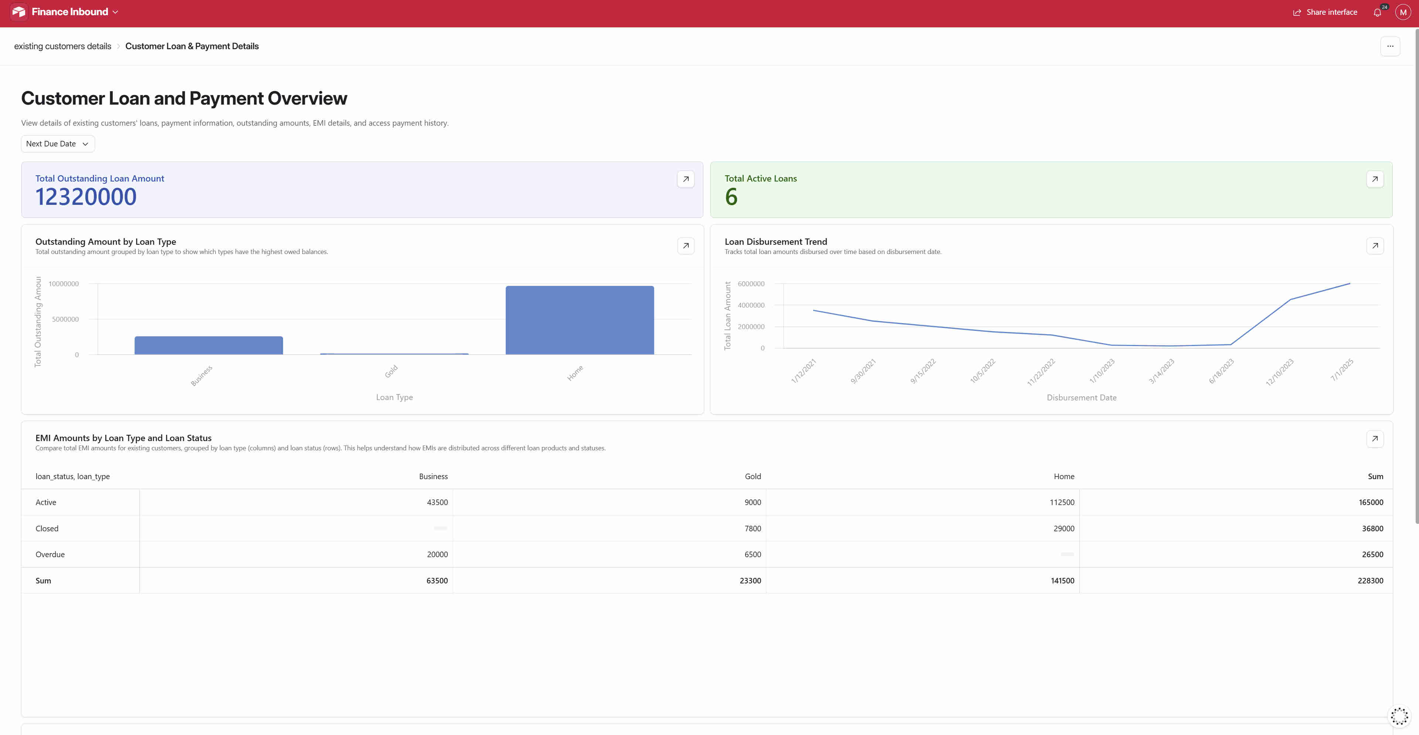This screenshot has width=1419, height=735.
Task: Click the Disbursement Date axis title
Action: (x=1081, y=398)
